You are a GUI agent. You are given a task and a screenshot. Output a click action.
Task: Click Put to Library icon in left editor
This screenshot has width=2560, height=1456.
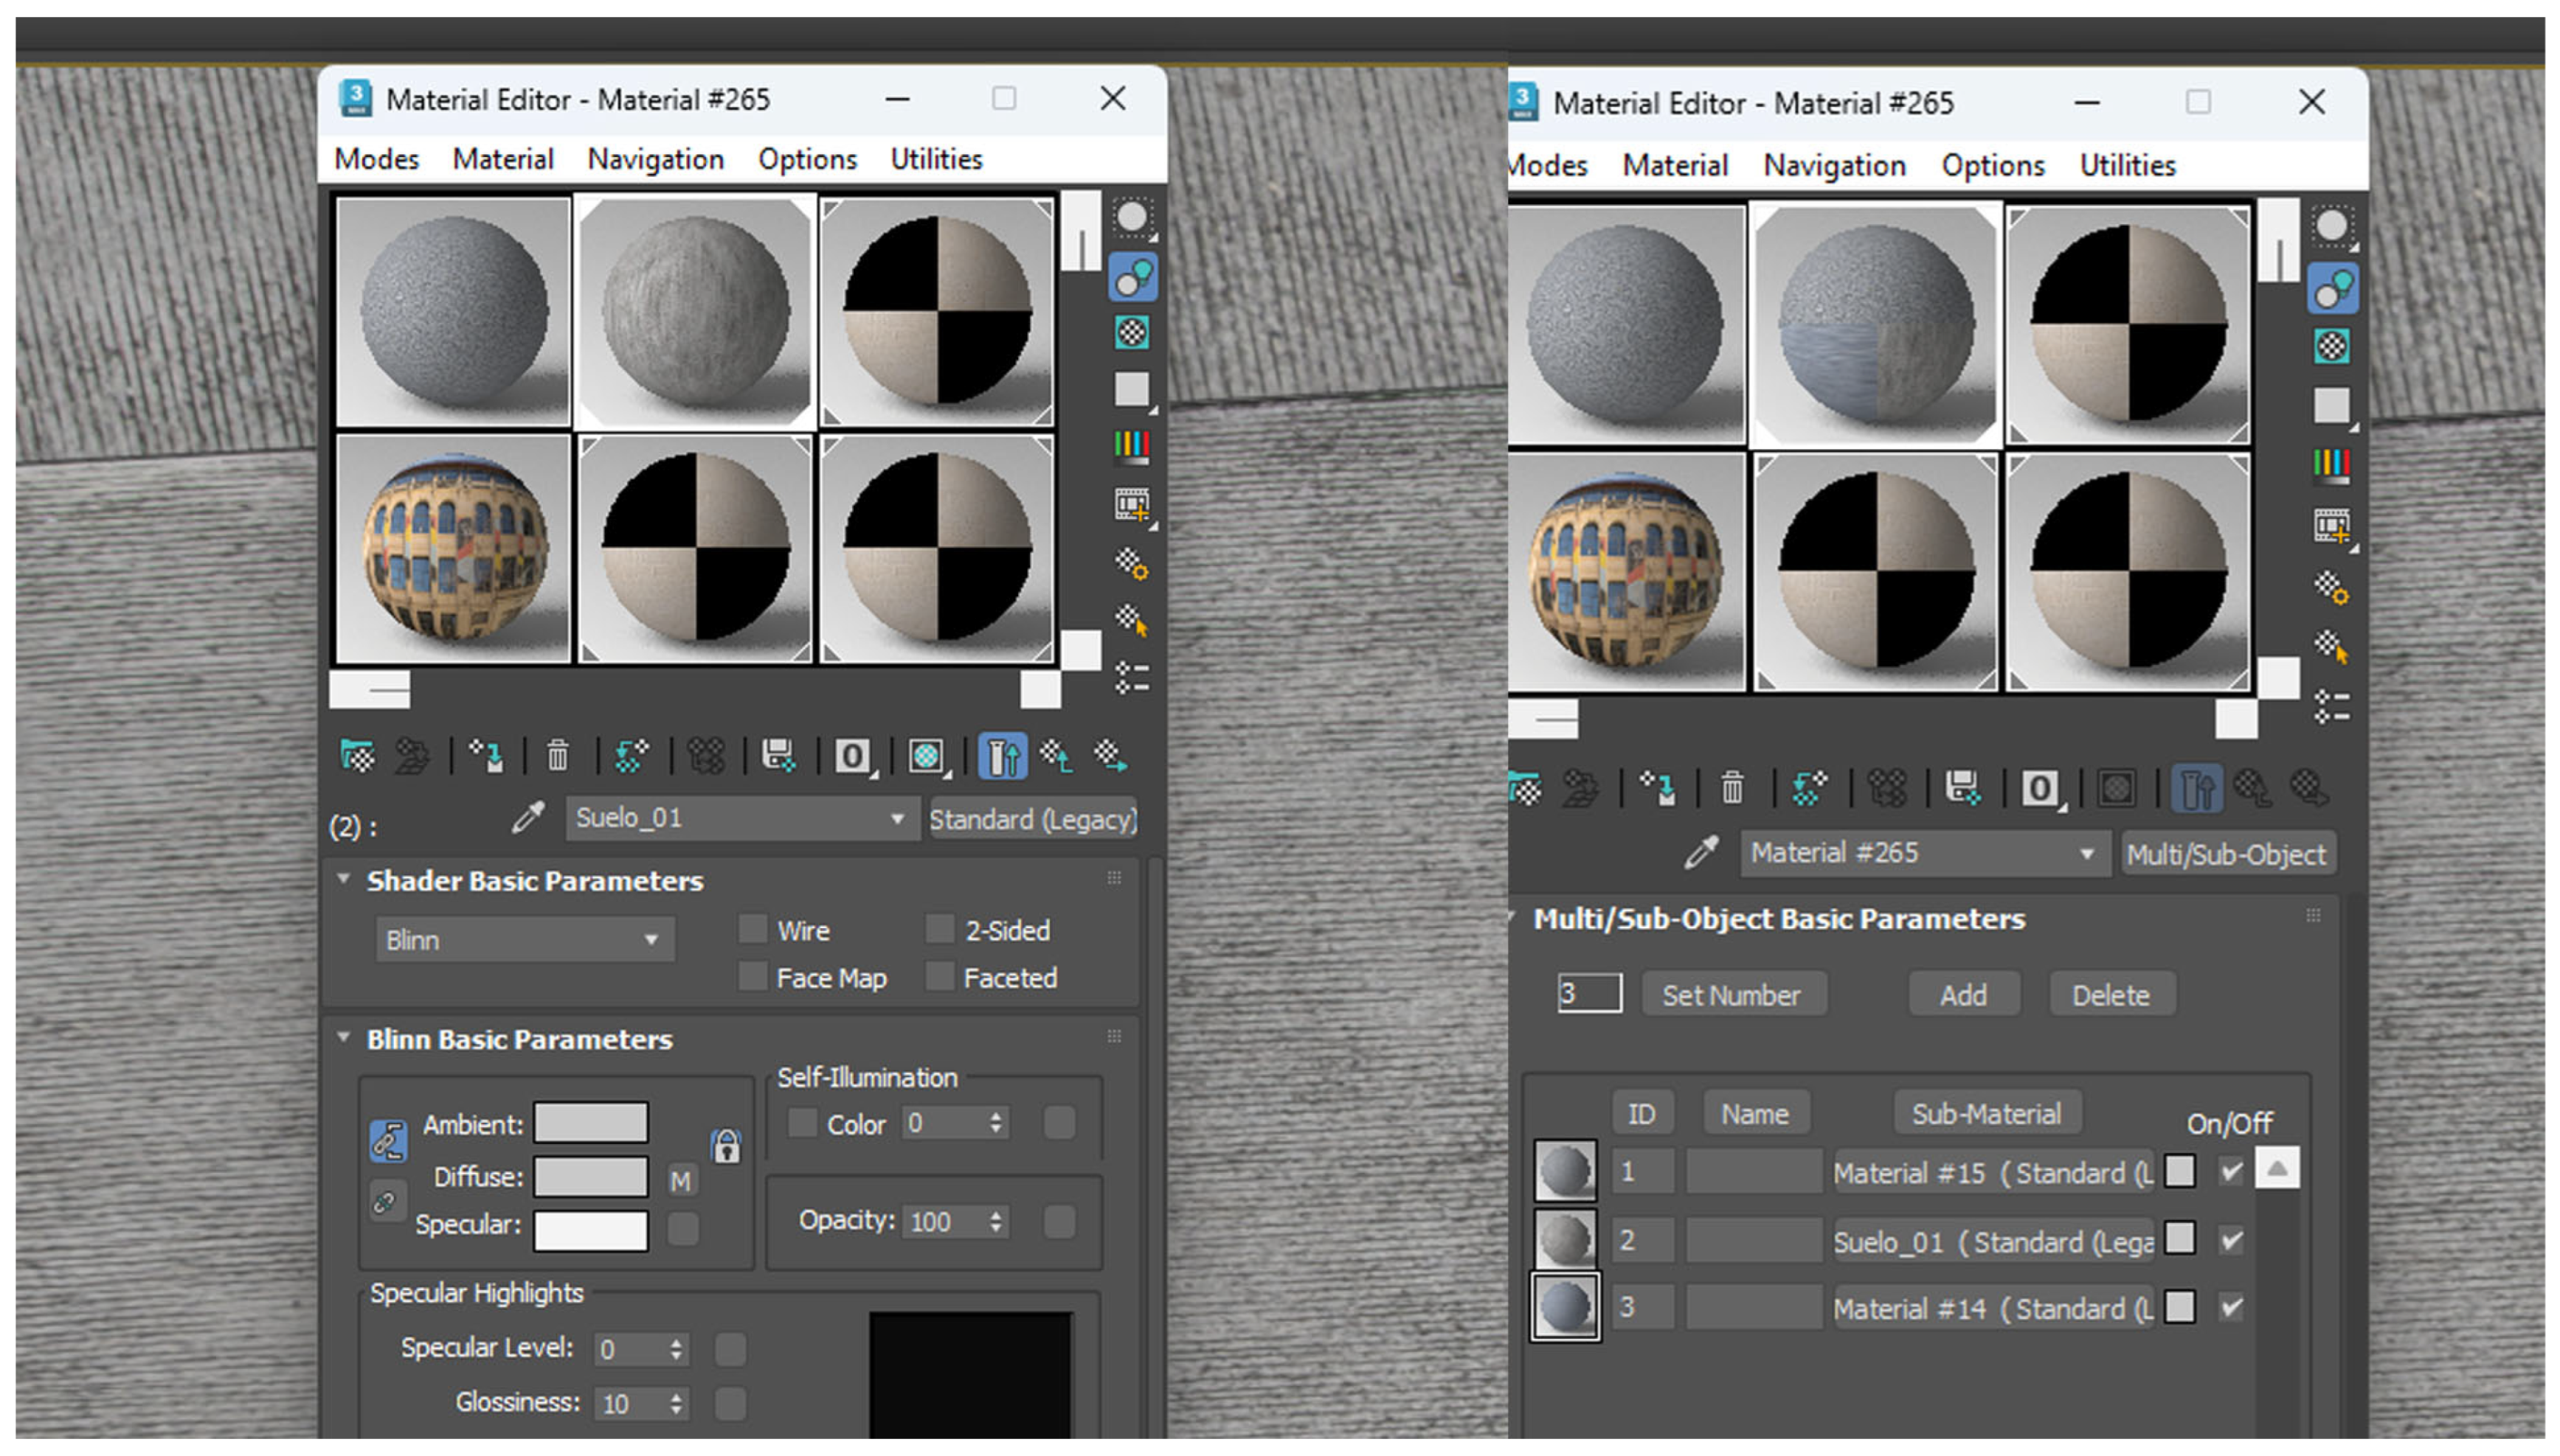tap(778, 756)
